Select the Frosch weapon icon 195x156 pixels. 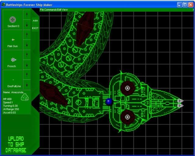click(x=13, y=60)
